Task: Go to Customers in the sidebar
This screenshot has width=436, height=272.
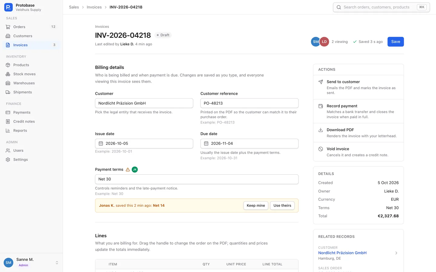Action: coord(31,36)
